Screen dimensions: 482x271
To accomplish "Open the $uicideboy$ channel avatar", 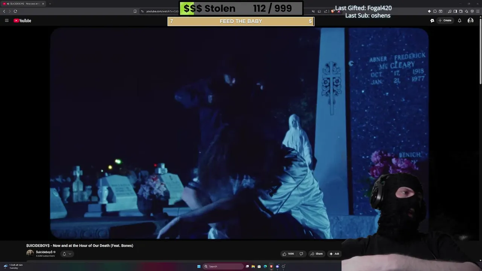I will [x=30, y=254].
